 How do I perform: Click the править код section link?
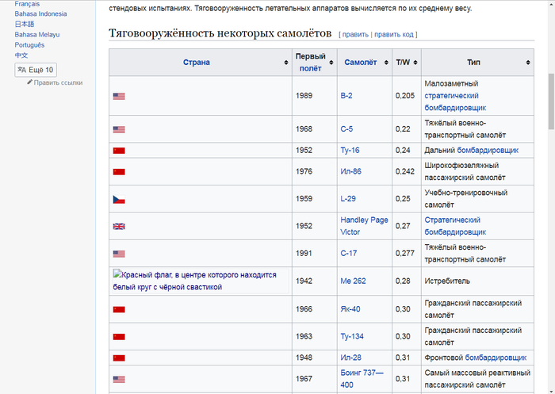click(393, 35)
